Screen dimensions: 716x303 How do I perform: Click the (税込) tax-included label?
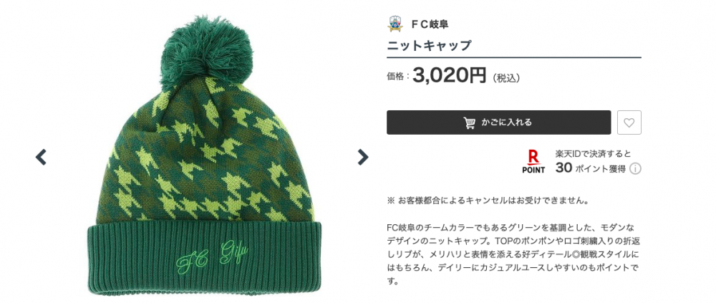[506, 78]
